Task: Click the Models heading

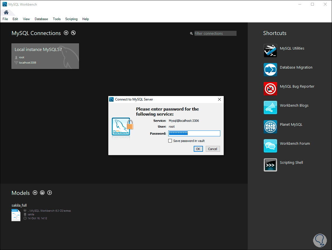Action: pos(20,193)
